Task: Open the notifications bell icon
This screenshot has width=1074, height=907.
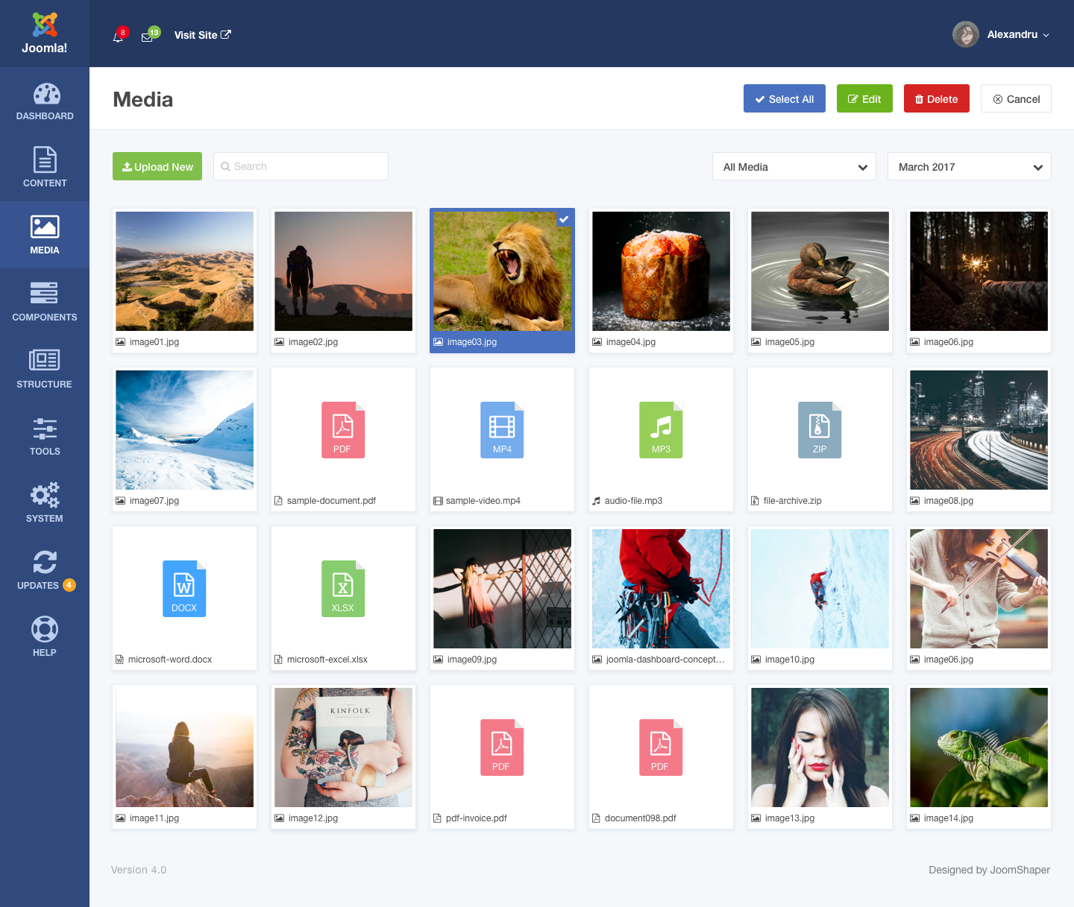Action: click(118, 37)
